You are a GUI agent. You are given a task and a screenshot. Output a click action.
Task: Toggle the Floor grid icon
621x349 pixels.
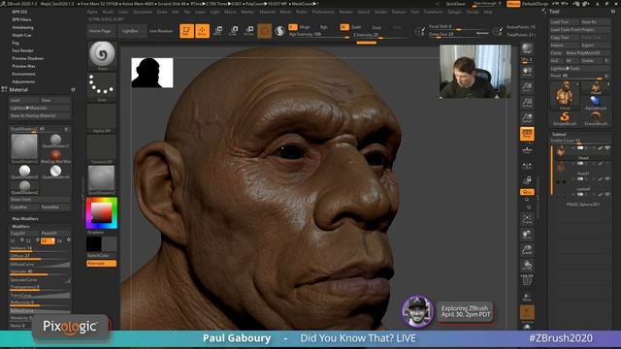(x=527, y=149)
